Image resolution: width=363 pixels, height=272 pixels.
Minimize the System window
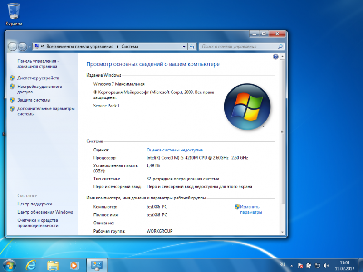point(255,34)
